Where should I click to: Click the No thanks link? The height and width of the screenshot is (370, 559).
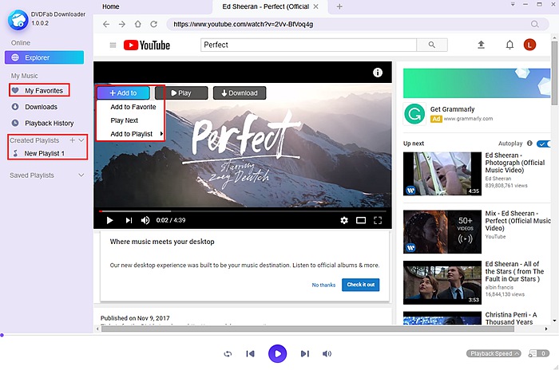pyautogui.click(x=323, y=285)
